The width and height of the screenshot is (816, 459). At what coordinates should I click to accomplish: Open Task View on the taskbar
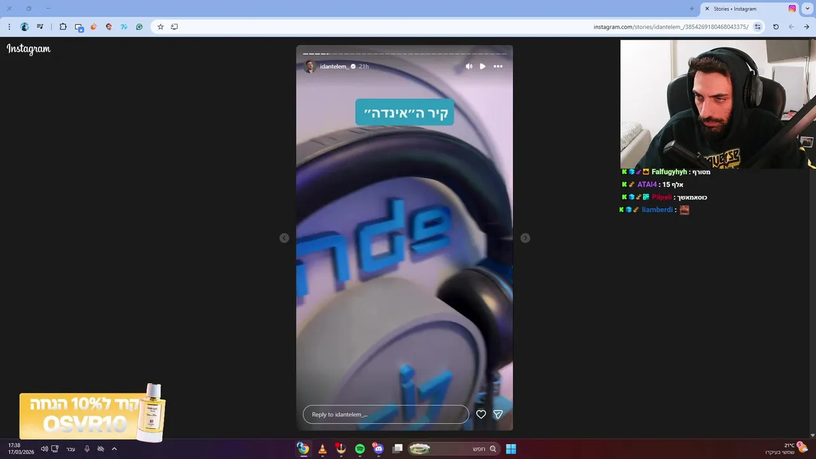(398, 449)
